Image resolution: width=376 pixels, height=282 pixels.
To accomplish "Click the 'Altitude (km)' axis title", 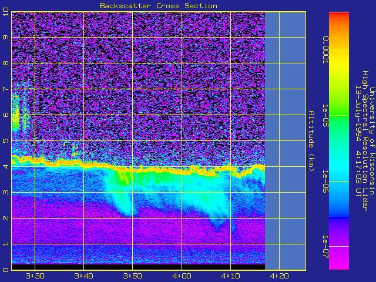I will click(311, 141).
